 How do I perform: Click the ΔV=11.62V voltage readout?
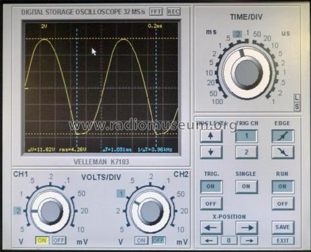pyautogui.click(x=42, y=149)
